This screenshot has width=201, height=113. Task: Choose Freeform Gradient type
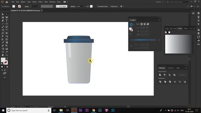click(148, 24)
